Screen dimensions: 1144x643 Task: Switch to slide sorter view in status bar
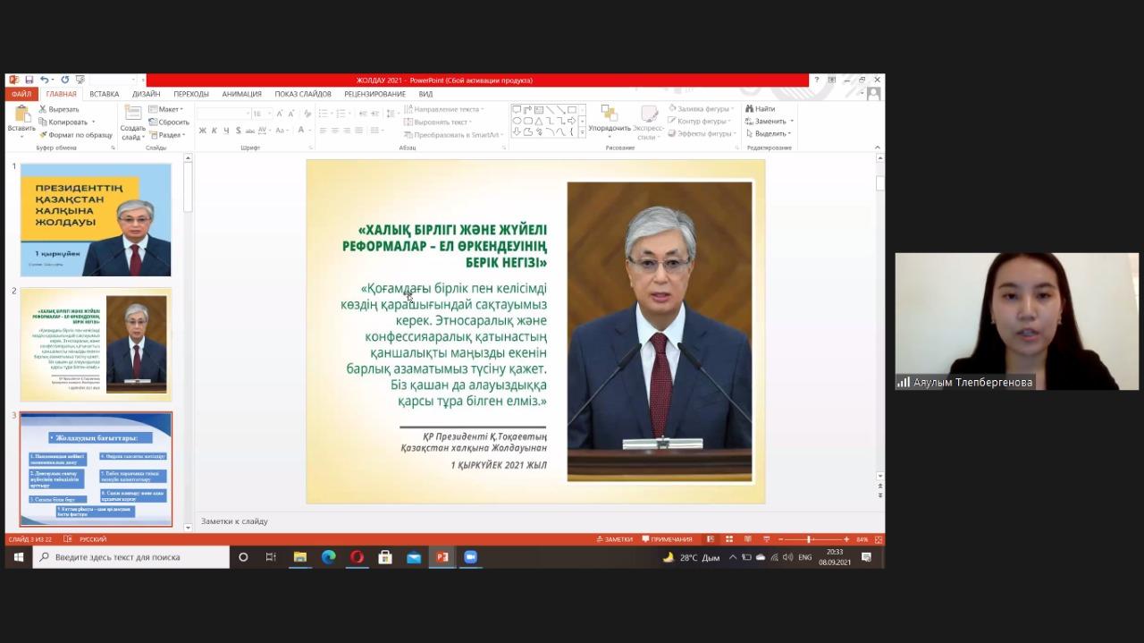pos(728,539)
